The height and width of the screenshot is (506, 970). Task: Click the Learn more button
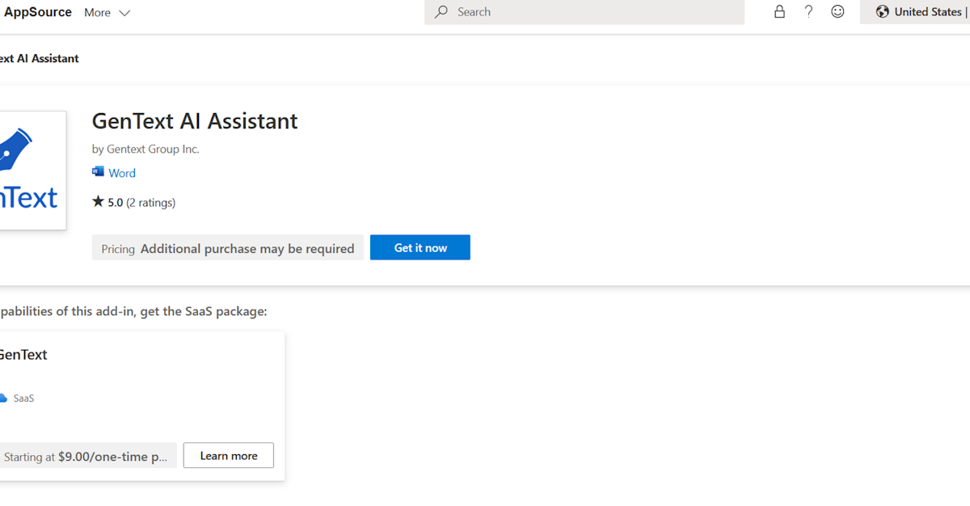click(229, 455)
